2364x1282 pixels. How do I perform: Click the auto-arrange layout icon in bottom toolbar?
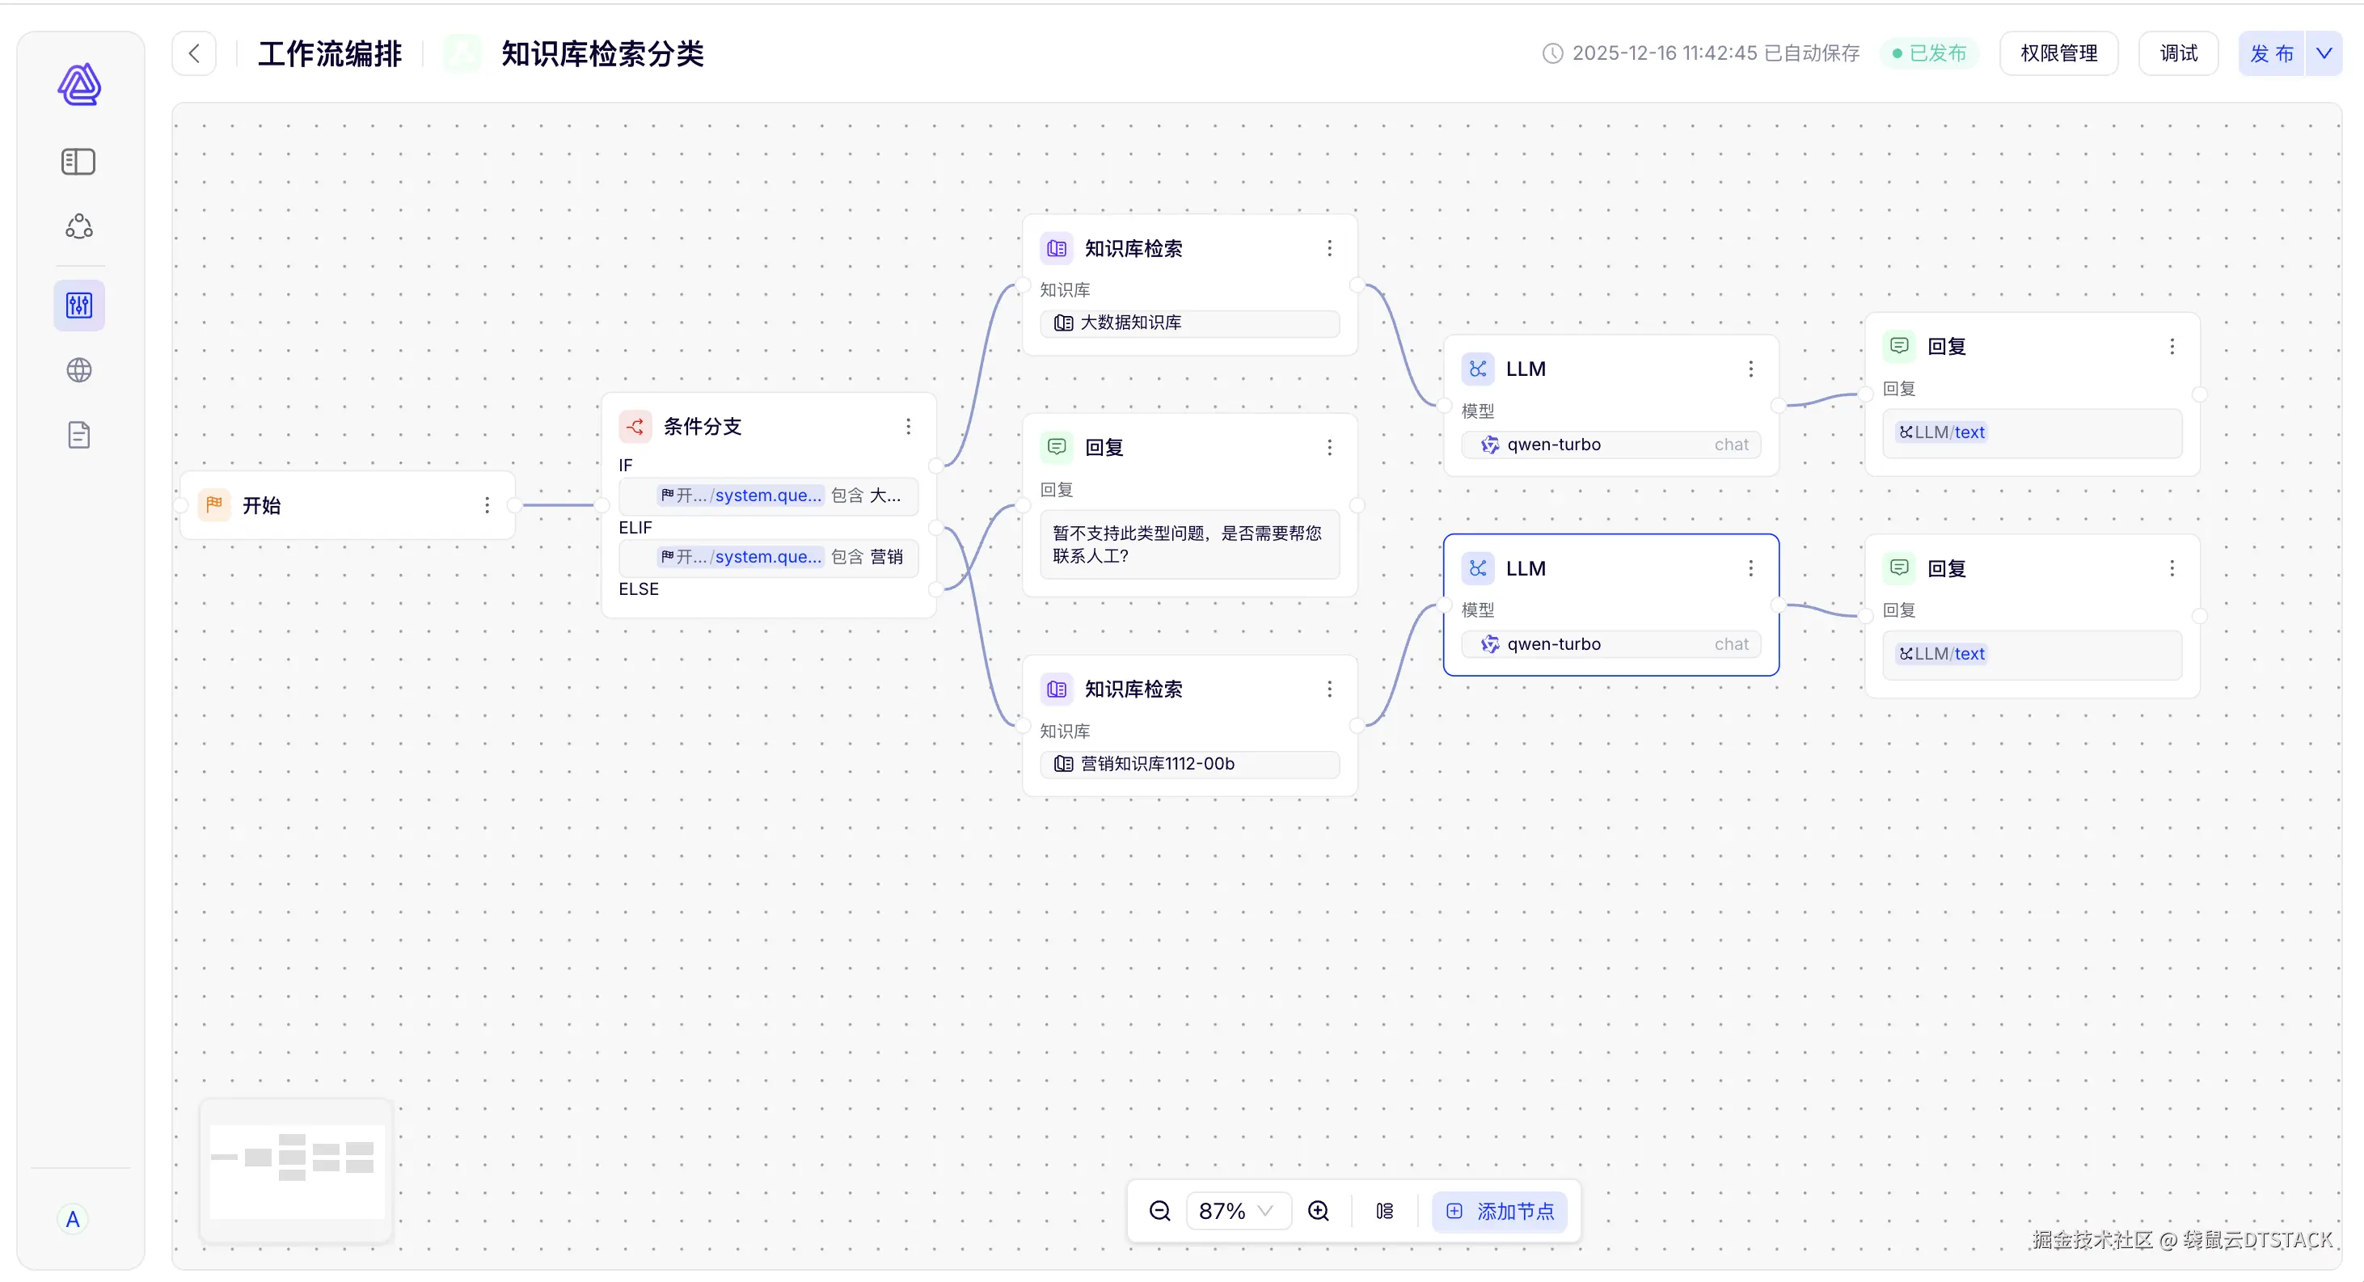[x=1385, y=1212]
